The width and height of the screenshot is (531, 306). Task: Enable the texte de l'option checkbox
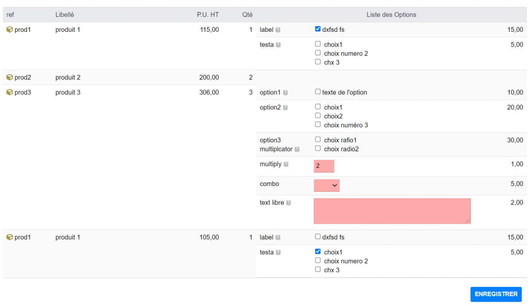(x=318, y=92)
